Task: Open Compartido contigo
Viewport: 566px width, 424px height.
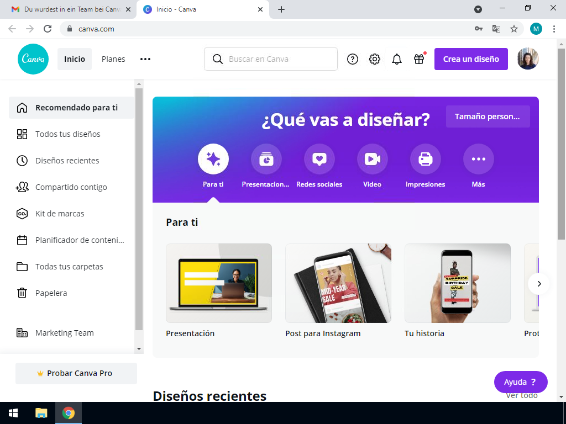Action: [71, 187]
